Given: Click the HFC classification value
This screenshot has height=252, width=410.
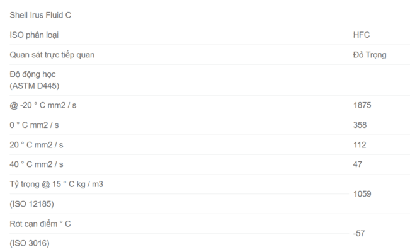Looking at the screenshot, I should (x=362, y=35).
